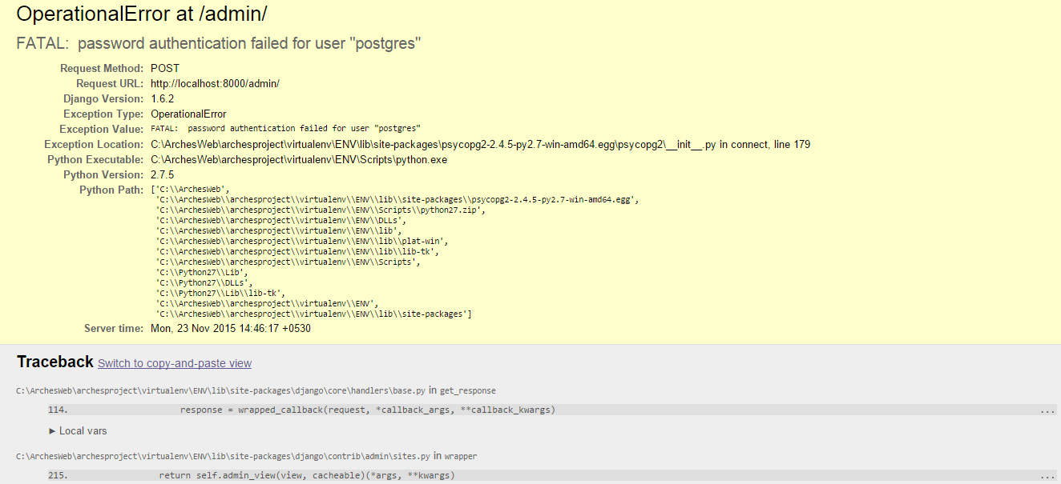The image size is (1061, 484).
Task: Expand Local vars under get_response frame
Action: pos(79,430)
